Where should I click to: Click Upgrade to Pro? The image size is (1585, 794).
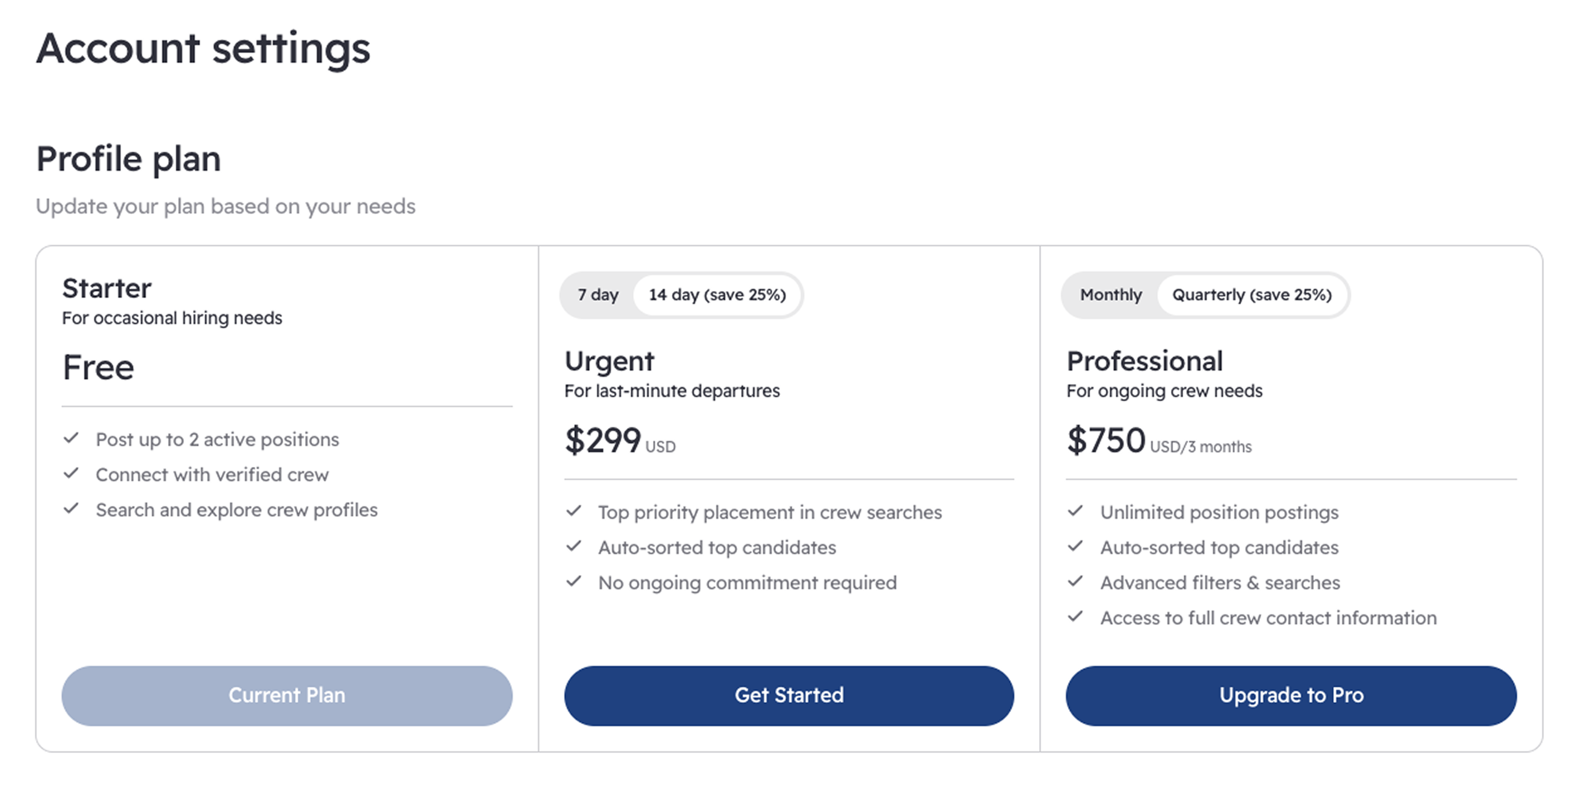click(1291, 695)
